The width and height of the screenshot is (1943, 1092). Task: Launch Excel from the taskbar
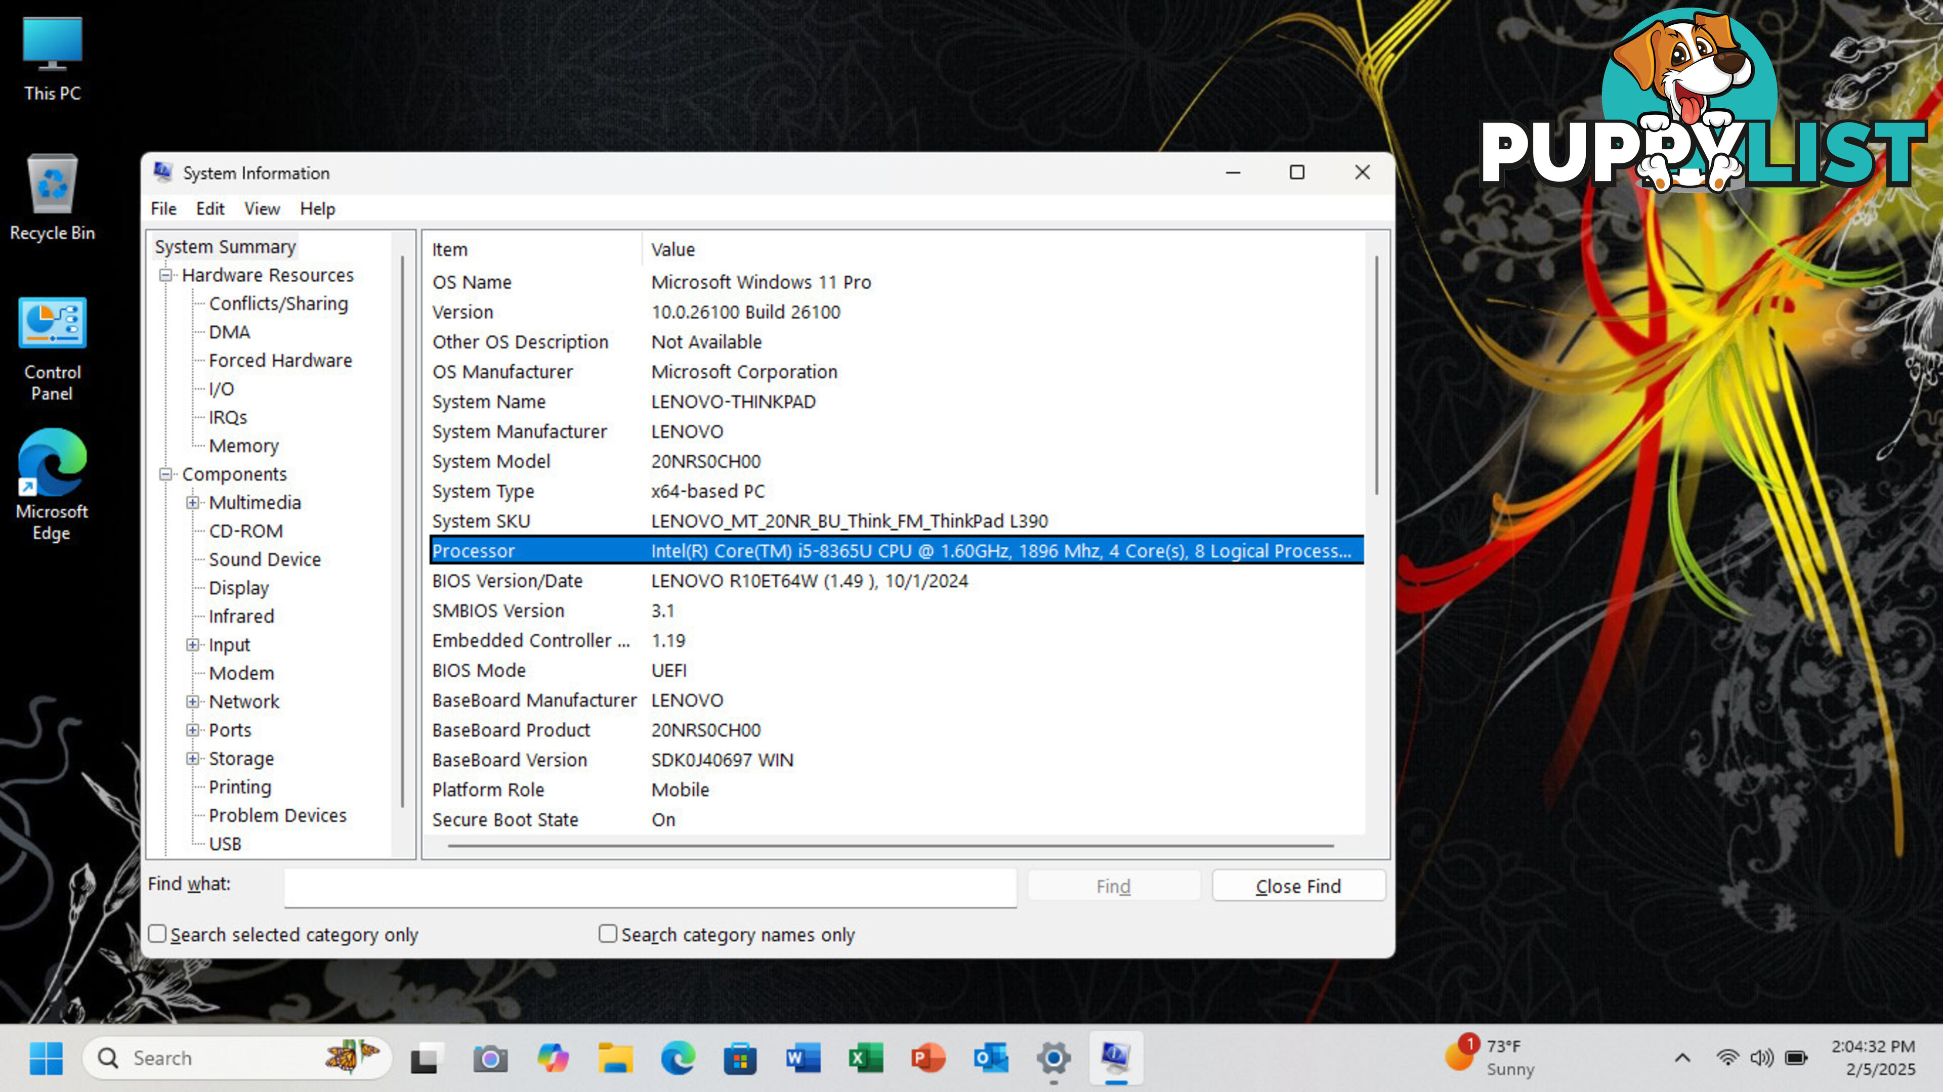click(865, 1058)
